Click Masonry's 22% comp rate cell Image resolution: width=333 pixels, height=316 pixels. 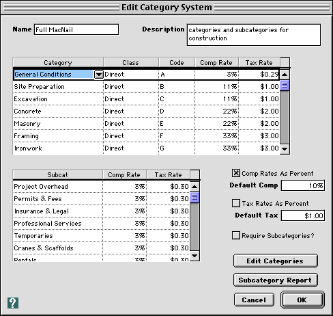pyautogui.click(x=217, y=124)
